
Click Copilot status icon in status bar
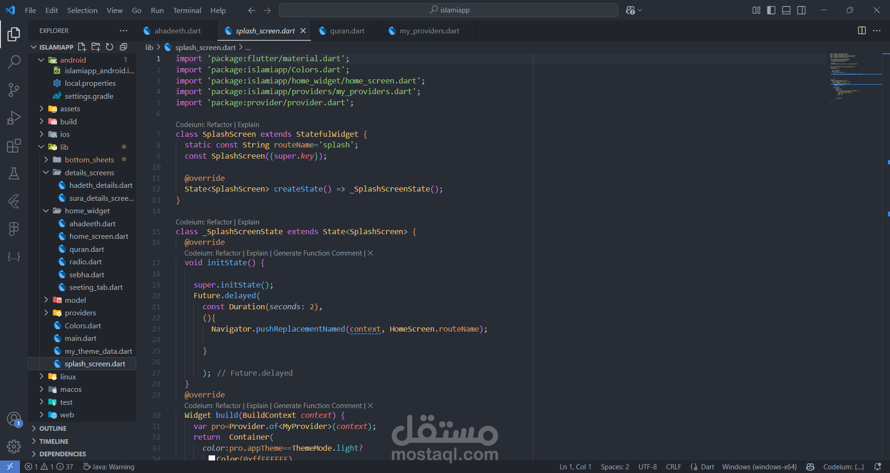[810, 467]
